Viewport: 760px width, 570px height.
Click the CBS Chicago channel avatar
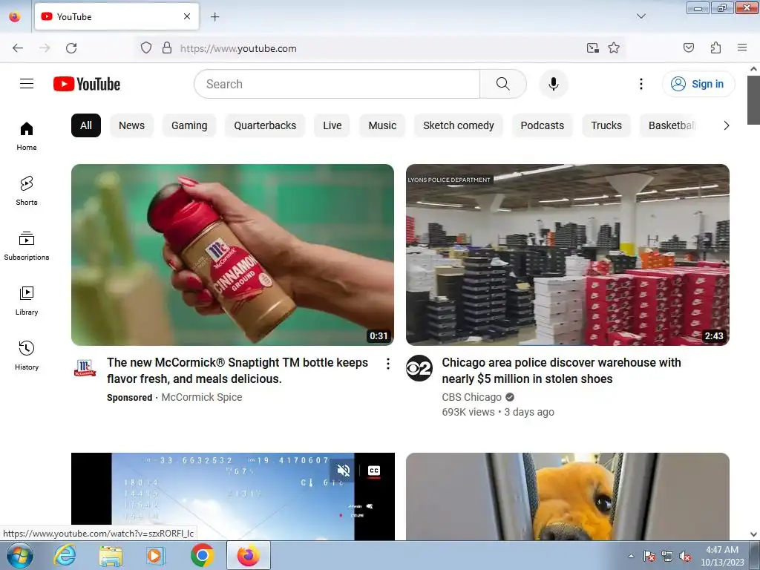pyautogui.click(x=419, y=368)
